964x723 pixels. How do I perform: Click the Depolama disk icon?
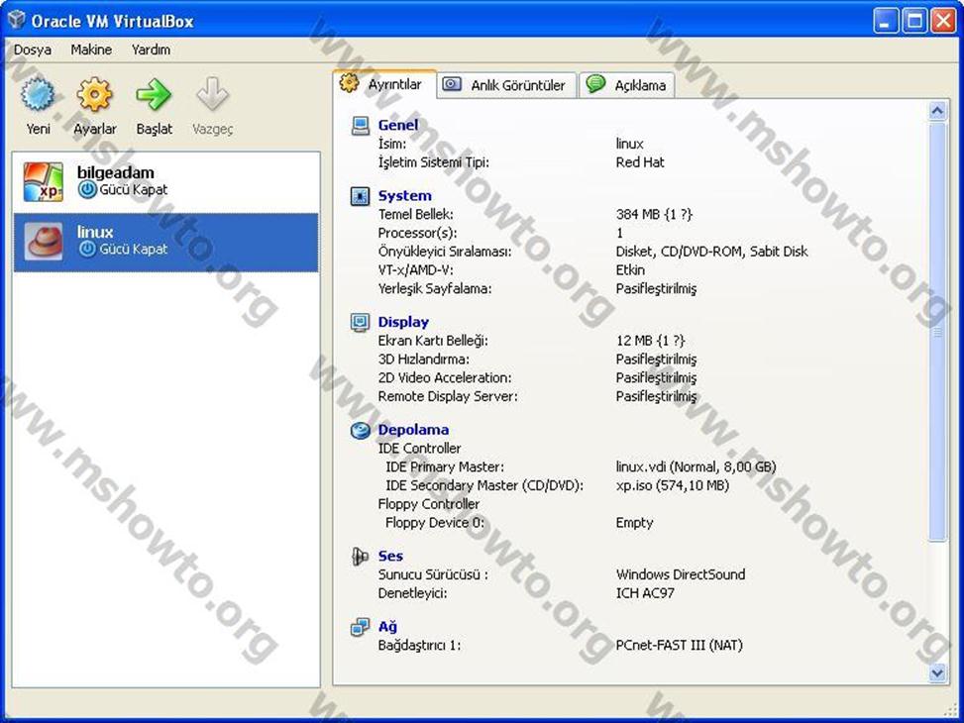[x=361, y=431]
